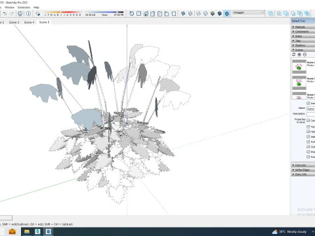This screenshot has width=315, height=236.
Task: Select the Iso view icon
Action: pos(132,14)
